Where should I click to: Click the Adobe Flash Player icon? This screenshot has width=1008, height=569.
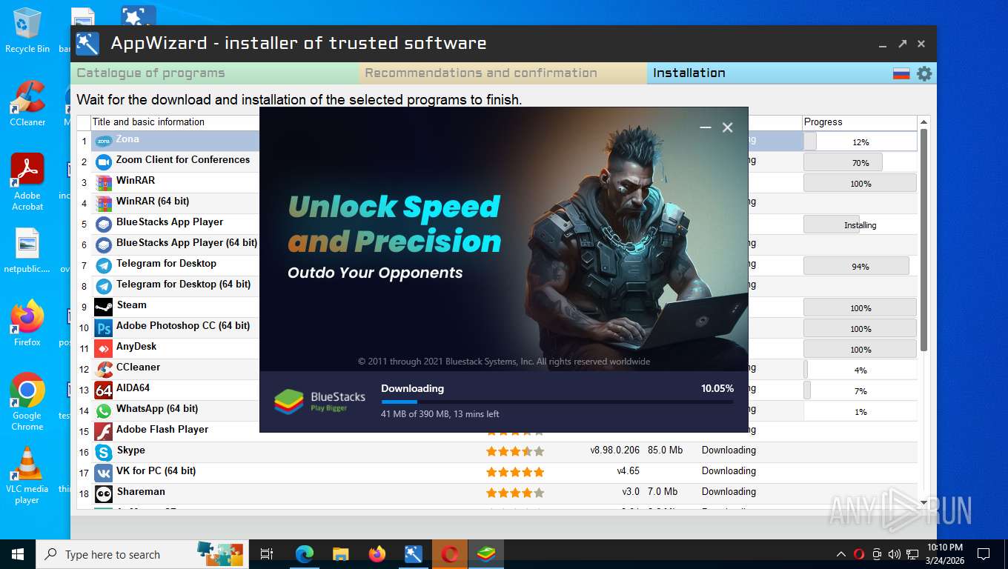click(104, 431)
